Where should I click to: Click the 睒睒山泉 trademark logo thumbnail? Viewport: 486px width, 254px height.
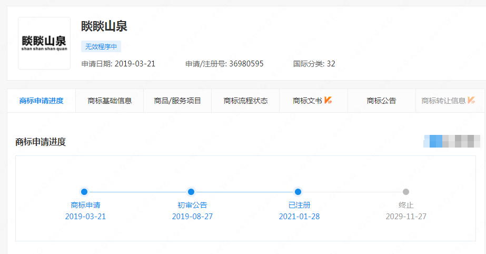(44, 43)
